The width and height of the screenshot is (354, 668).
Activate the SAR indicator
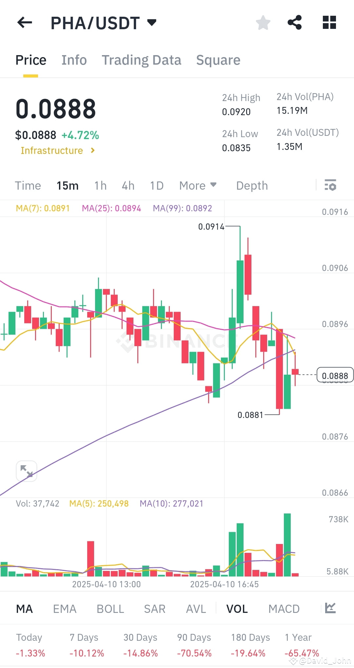[x=154, y=609]
